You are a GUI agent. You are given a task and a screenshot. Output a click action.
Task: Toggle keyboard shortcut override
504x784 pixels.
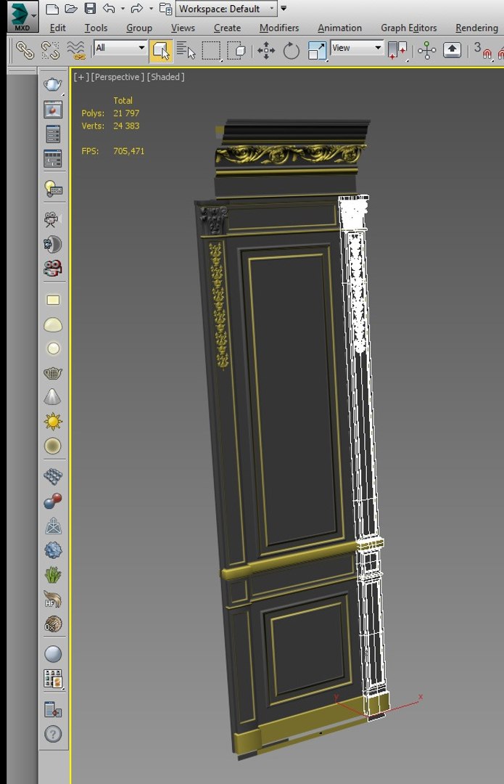(452, 50)
